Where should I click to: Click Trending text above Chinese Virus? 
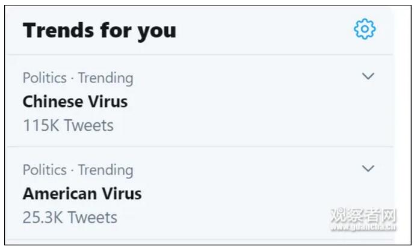(x=105, y=78)
